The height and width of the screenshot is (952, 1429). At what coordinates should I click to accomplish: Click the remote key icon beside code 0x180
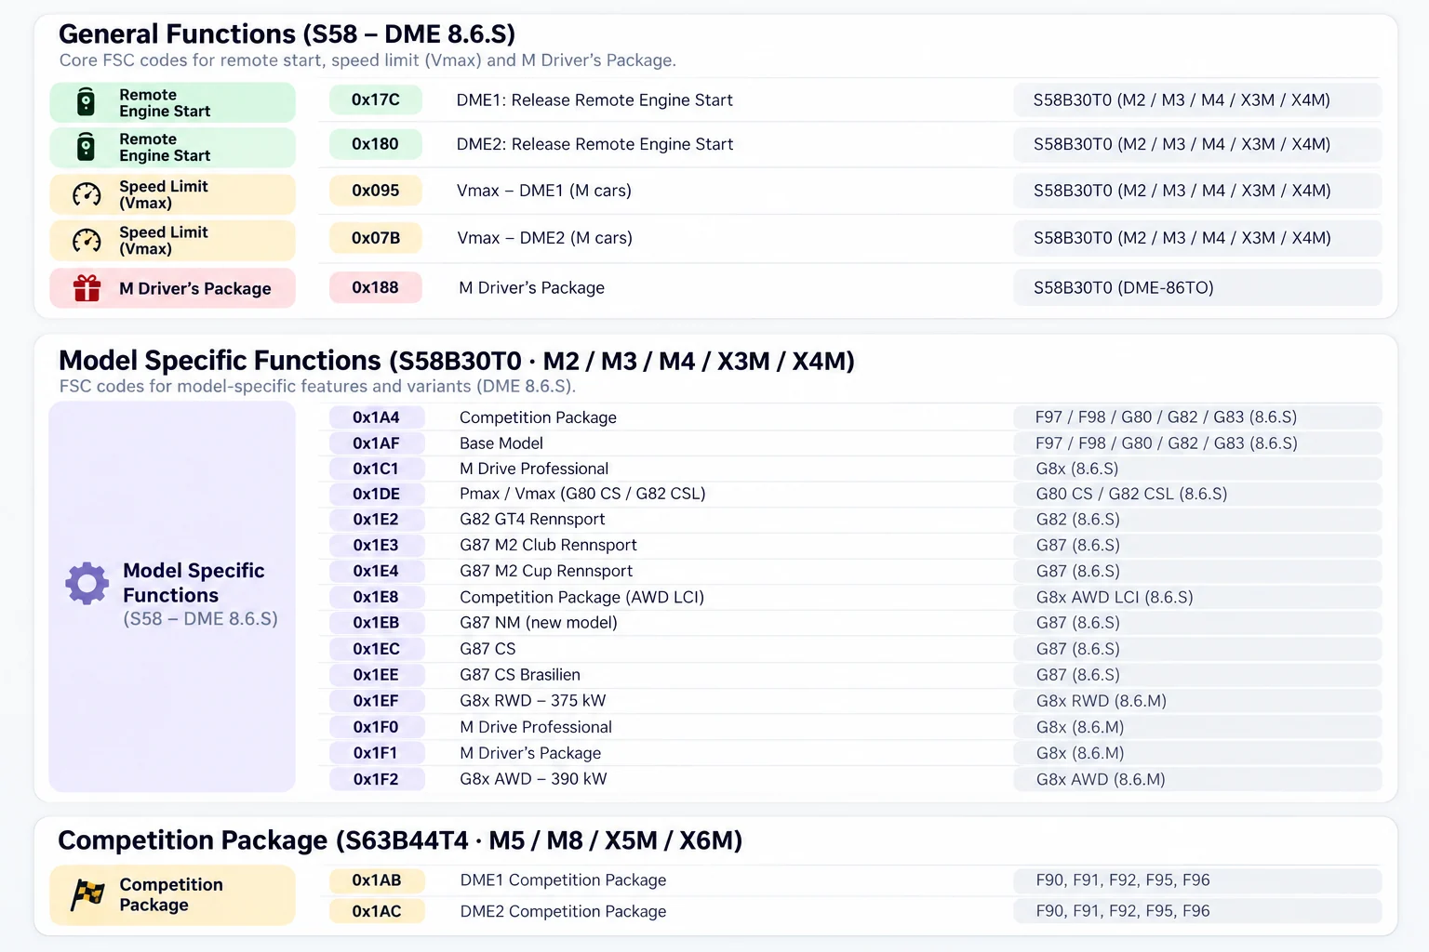coord(86,147)
